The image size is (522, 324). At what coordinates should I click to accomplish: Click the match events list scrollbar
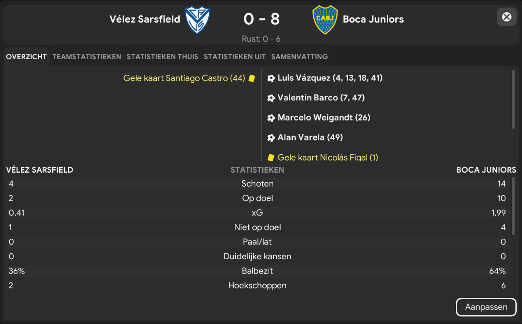pyautogui.click(x=514, y=100)
